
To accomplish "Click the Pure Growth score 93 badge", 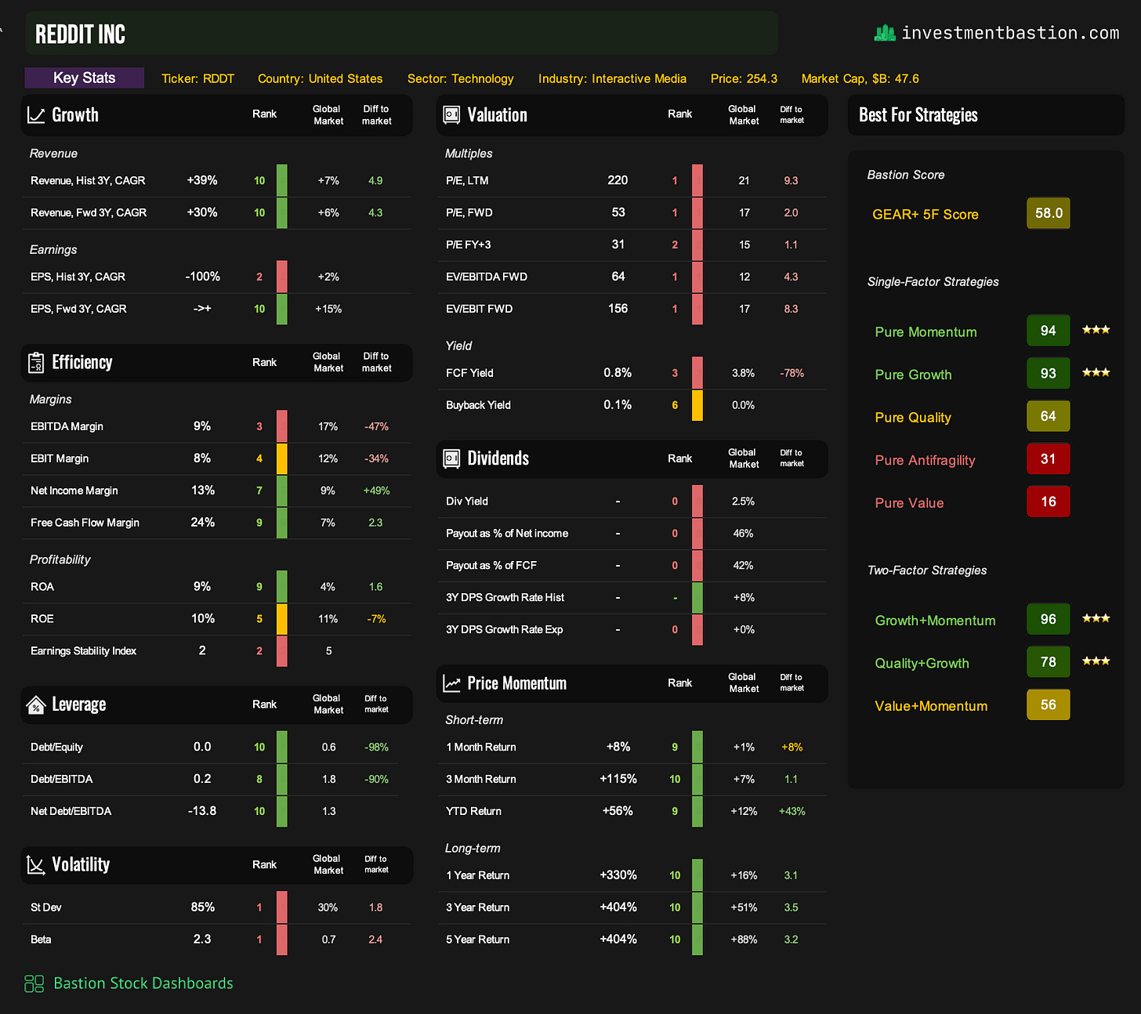I will click(1049, 373).
